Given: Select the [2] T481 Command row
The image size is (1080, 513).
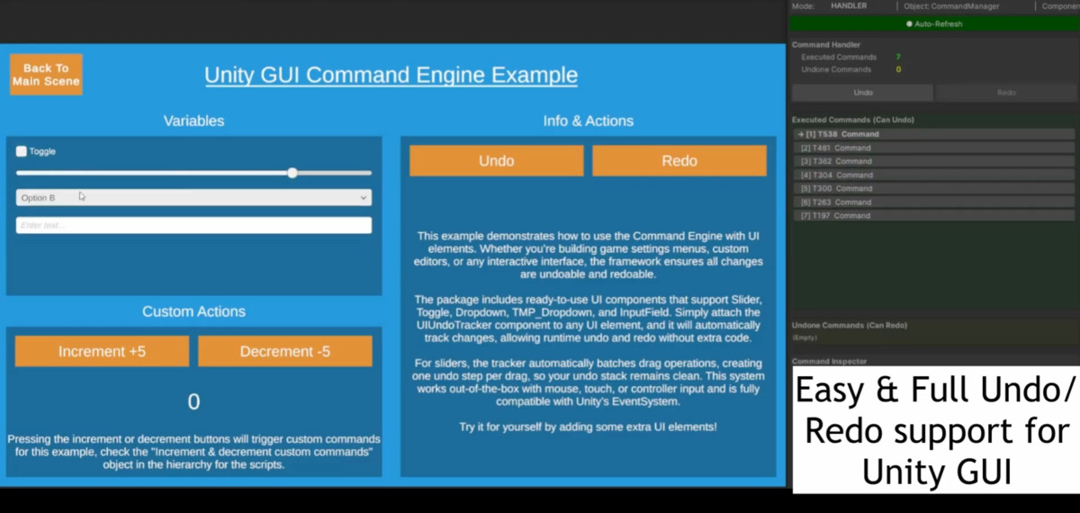Looking at the screenshot, I should (933, 148).
